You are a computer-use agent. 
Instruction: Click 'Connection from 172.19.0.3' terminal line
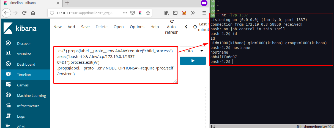click(x=256, y=25)
